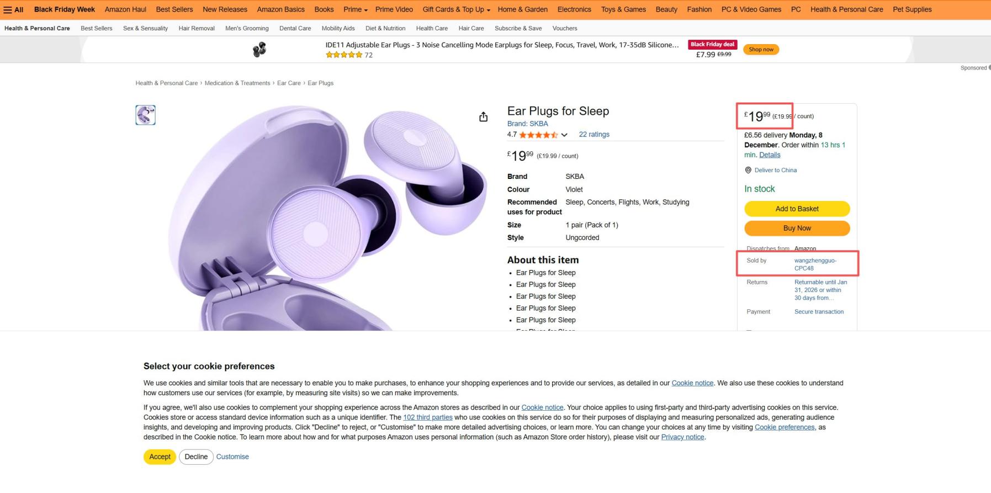Click the star rating graphic under product title
991x493 pixels.
(x=538, y=135)
